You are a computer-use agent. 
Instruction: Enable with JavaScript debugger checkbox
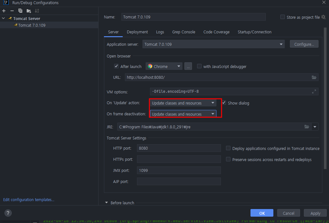pyautogui.click(x=199, y=66)
